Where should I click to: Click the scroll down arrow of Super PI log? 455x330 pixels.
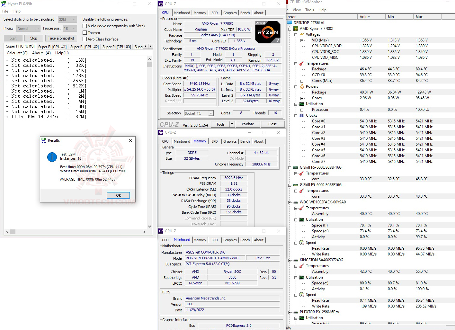pyautogui.click(x=149, y=227)
